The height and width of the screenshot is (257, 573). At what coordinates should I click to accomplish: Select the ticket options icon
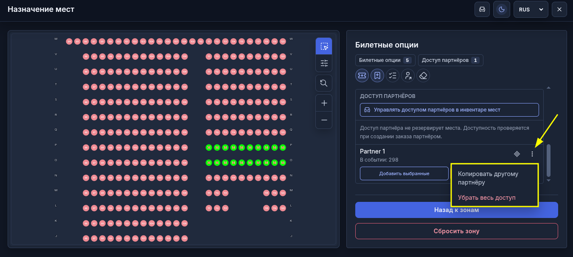[x=362, y=75]
